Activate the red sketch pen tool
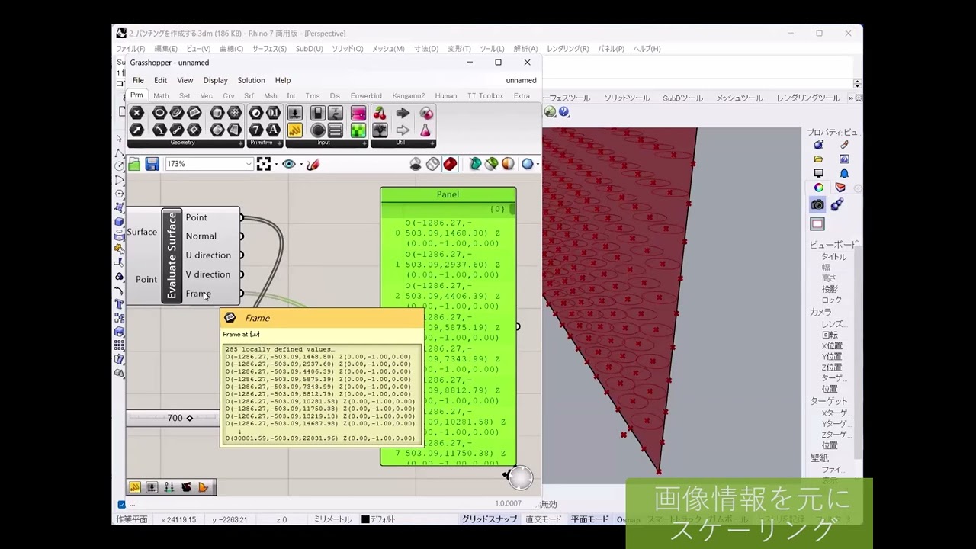Screen dimensions: 976x549 click(313, 163)
